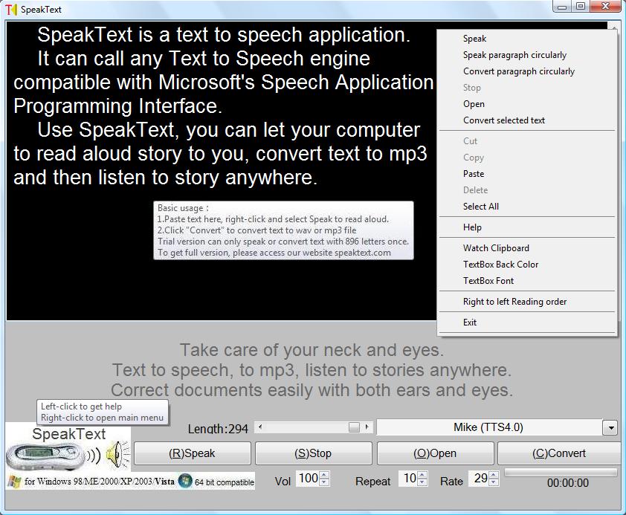
Task: Click 'for Windows 98/ME/2000/XP/2003/Vista' banner
Action: pyautogui.click(x=100, y=482)
